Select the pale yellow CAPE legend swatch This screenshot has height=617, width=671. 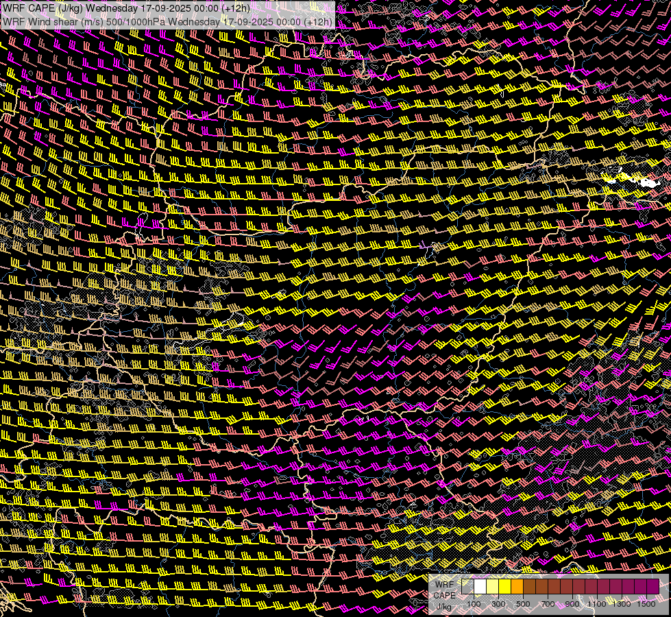[x=492, y=586]
